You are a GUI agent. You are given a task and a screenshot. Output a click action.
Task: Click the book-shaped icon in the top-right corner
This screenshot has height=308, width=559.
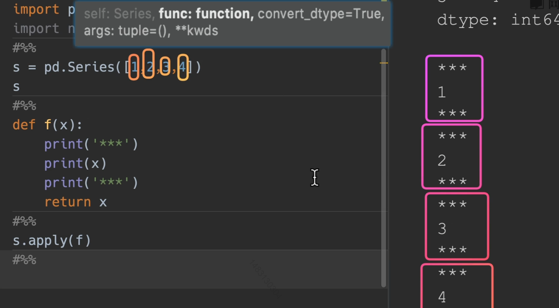coord(537,4)
